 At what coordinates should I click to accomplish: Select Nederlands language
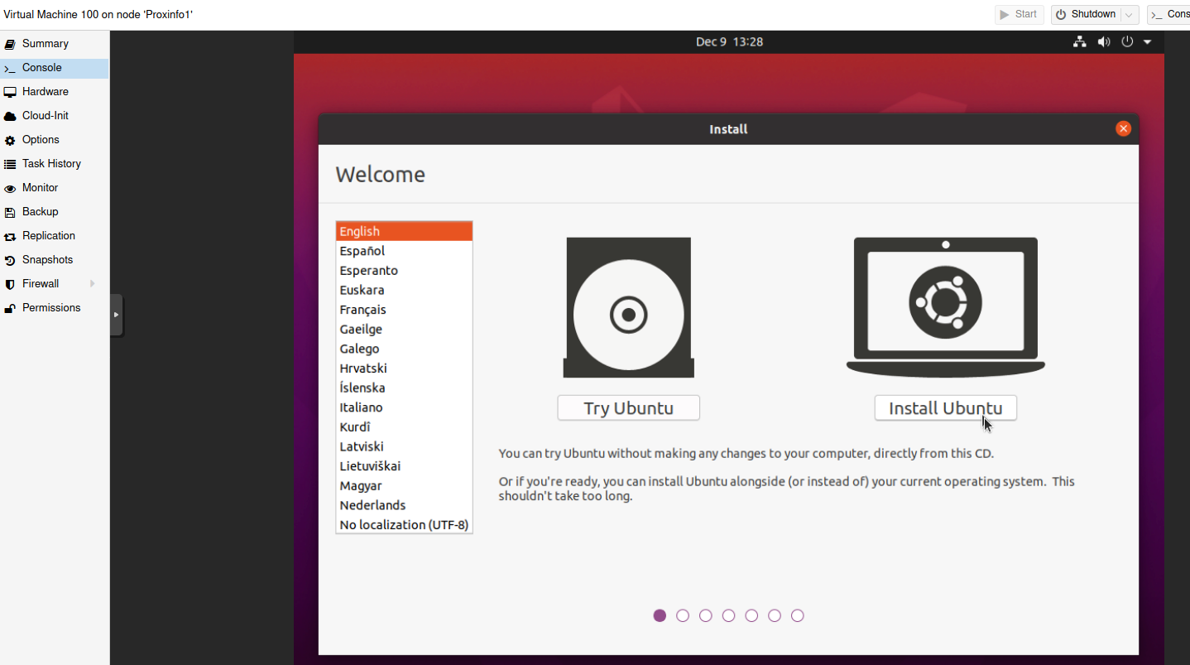point(404,505)
